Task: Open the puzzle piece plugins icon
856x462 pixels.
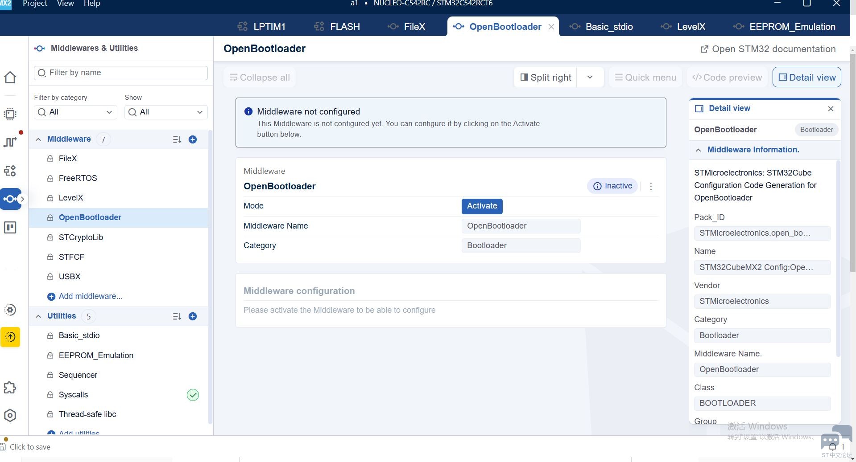Action: (x=10, y=388)
